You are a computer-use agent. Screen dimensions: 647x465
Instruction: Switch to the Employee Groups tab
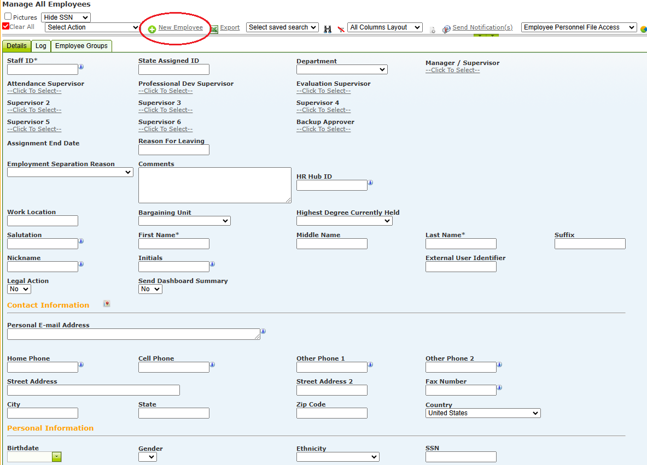(x=81, y=46)
